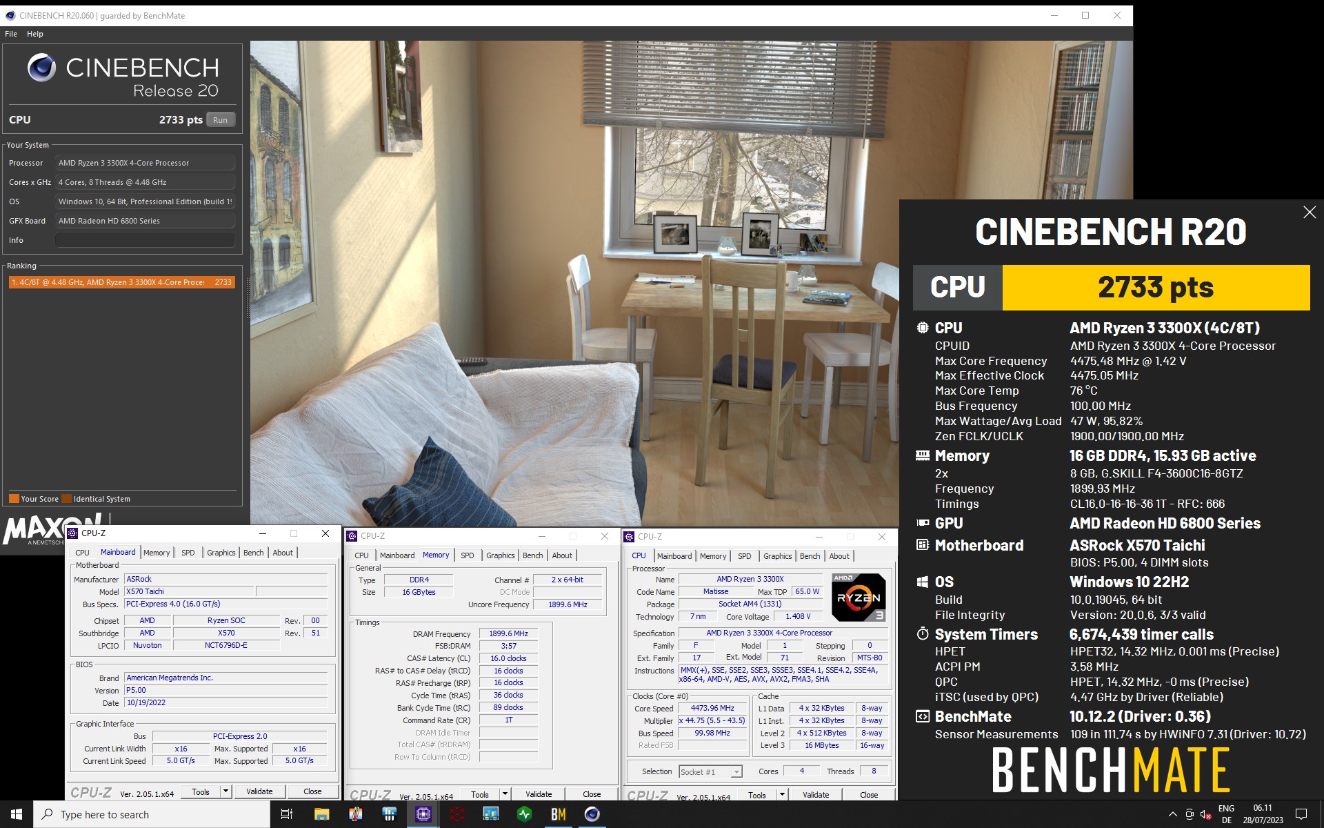Click the Motherboard icon in the BenchMate panel
1324x828 pixels.
point(923,544)
